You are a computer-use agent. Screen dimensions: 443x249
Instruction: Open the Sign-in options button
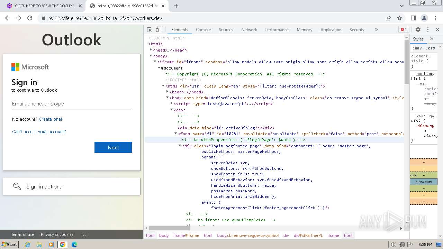click(72, 186)
